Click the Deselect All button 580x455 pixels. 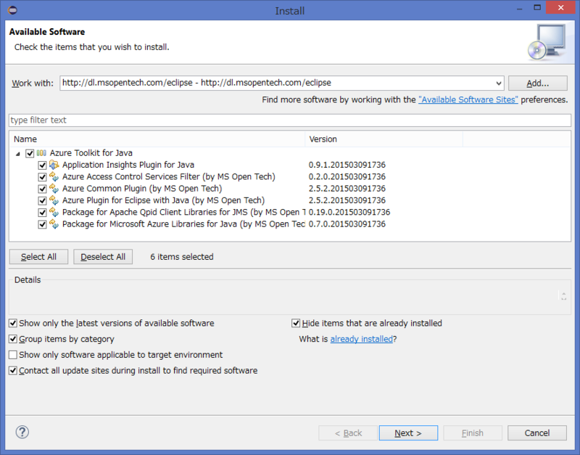click(x=103, y=257)
